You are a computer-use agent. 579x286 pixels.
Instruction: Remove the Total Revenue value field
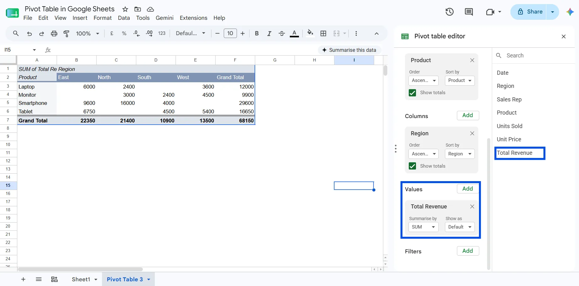472,207
